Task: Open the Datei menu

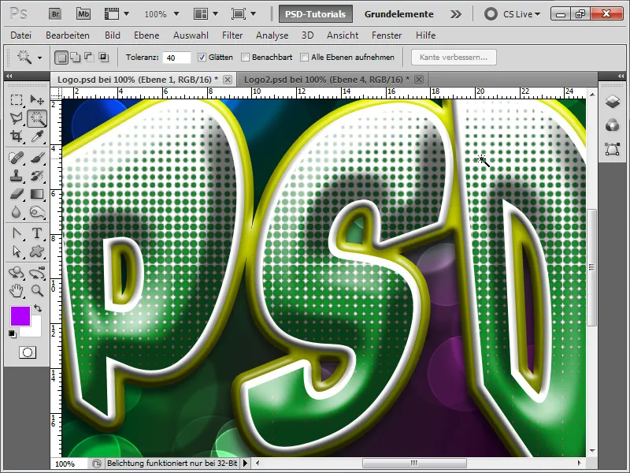Action: click(21, 35)
